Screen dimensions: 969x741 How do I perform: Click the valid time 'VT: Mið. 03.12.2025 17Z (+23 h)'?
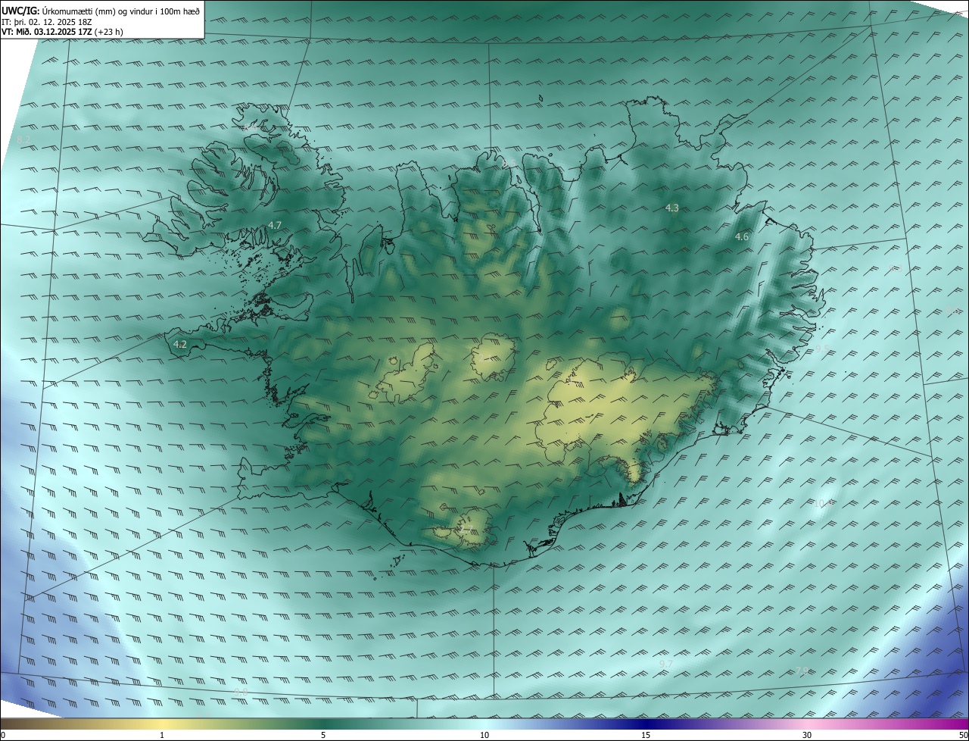tap(62, 32)
